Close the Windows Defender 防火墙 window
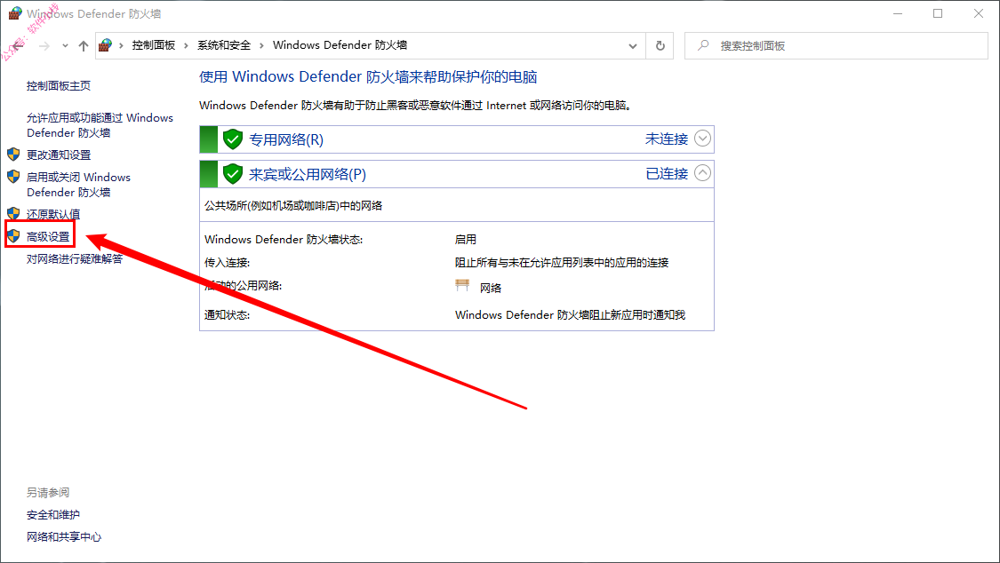1000x563 pixels. 979,13
